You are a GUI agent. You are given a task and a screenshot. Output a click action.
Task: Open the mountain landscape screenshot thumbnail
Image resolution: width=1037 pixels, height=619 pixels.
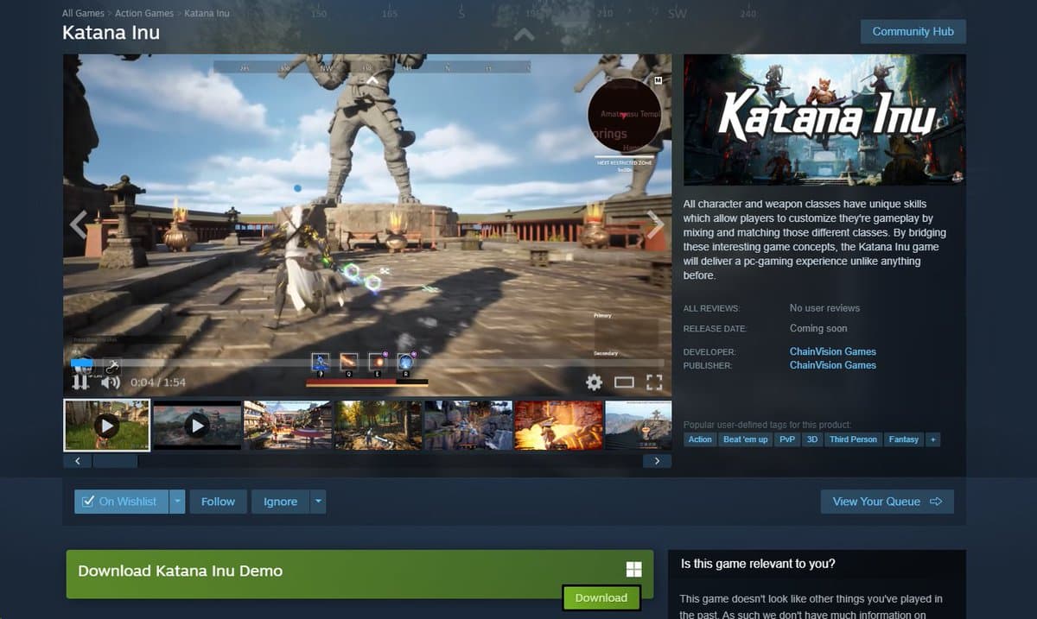point(639,425)
